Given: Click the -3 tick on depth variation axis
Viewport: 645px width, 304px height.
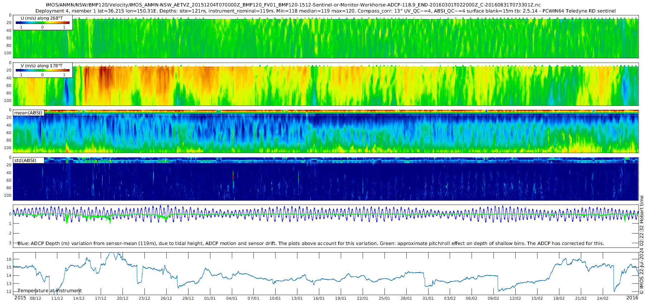Looking at the screenshot, I should click(9, 243).
